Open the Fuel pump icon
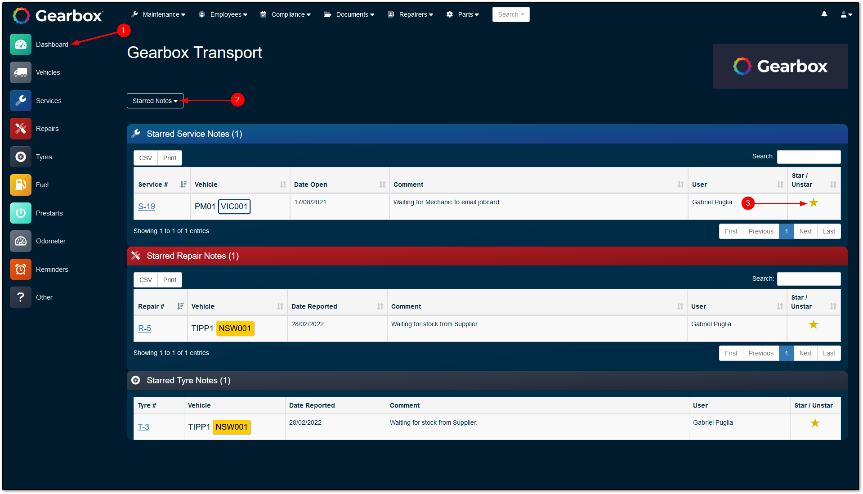The image size is (863, 494). (21, 185)
